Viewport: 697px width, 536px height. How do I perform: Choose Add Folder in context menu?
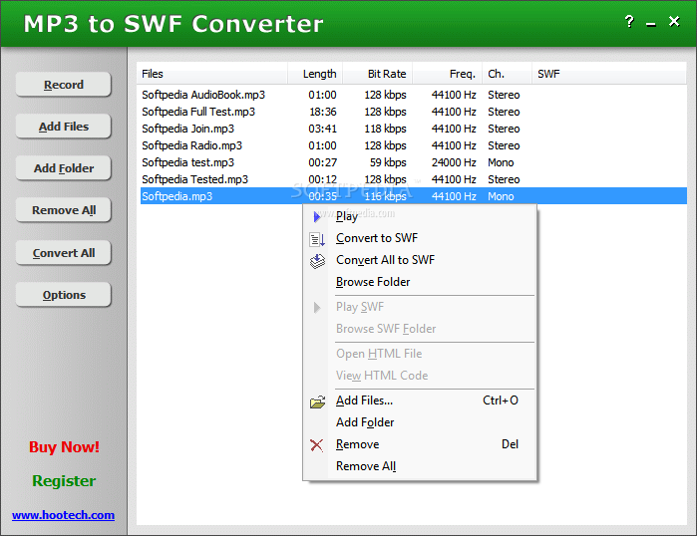click(420, 422)
